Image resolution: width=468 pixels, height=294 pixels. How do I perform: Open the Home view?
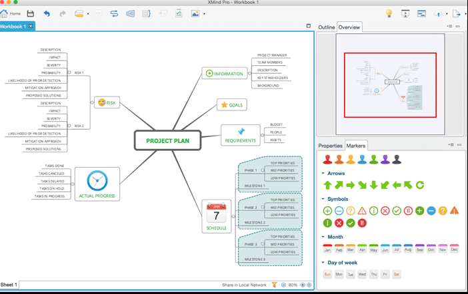click(x=11, y=13)
